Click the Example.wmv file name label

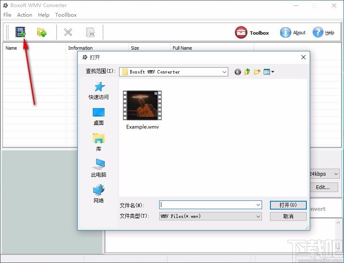[143, 127]
